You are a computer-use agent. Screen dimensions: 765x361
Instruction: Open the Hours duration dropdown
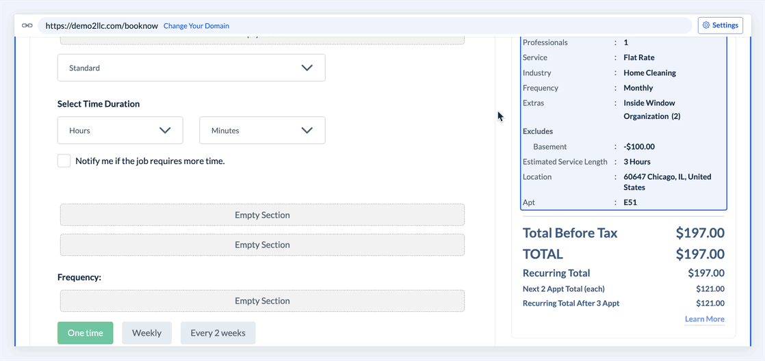click(120, 131)
